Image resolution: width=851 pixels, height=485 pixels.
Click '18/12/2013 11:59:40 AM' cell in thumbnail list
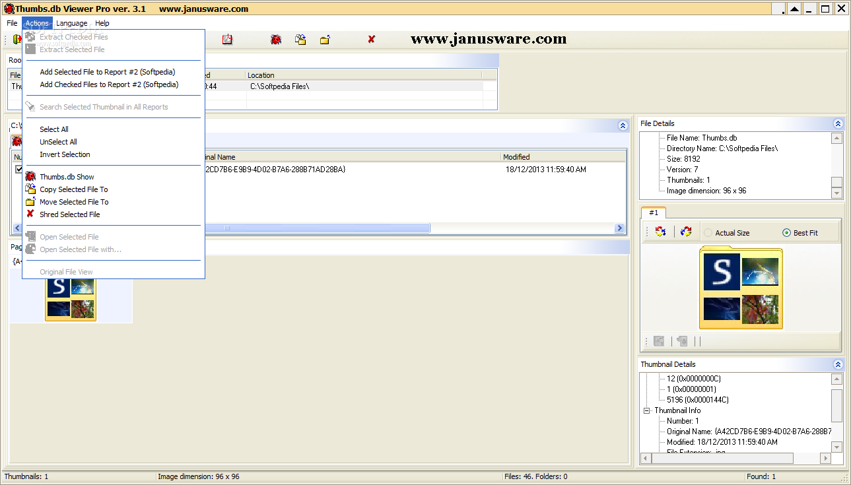pos(545,170)
